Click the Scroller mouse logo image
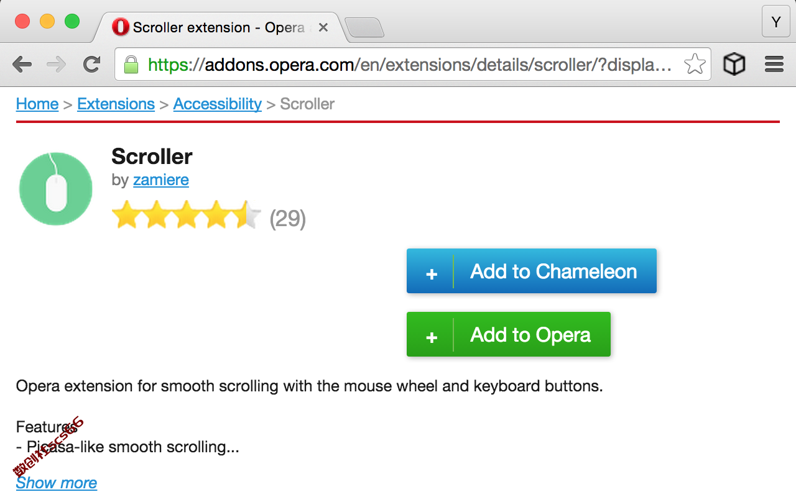The image size is (796, 497). pyautogui.click(x=56, y=188)
